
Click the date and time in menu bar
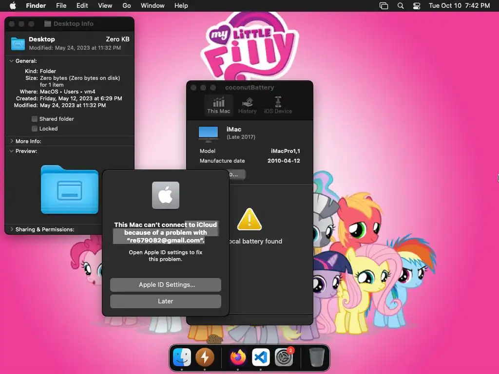coord(459,5)
